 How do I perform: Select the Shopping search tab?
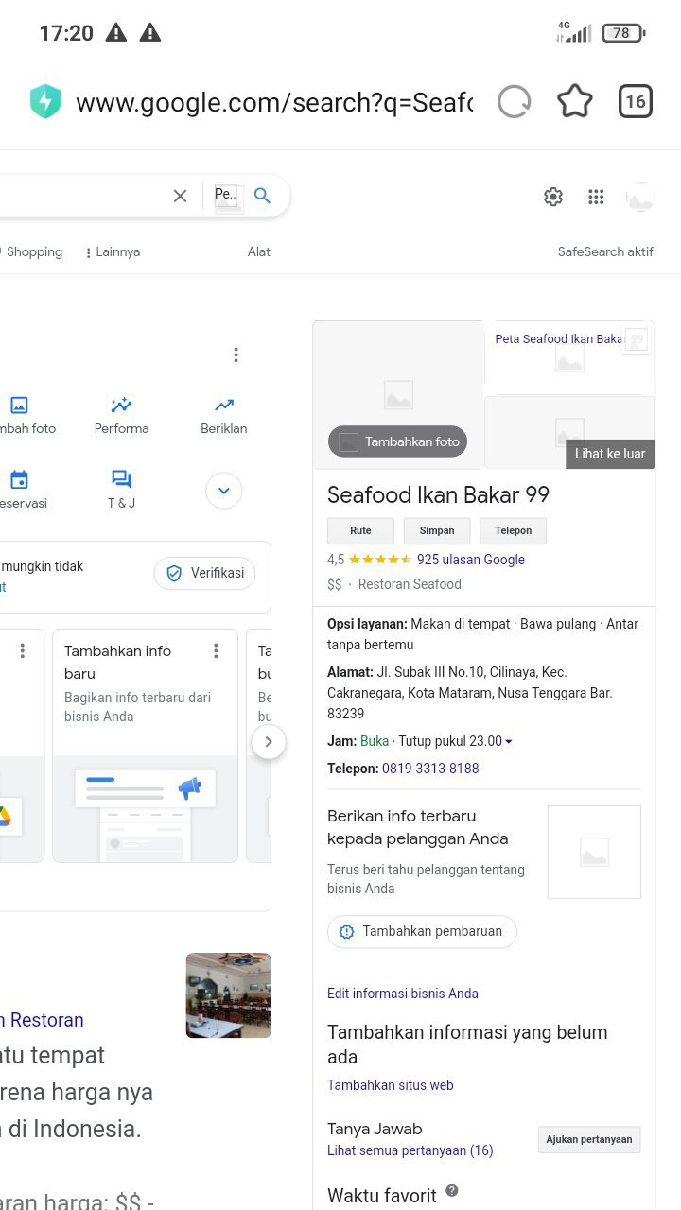34,251
